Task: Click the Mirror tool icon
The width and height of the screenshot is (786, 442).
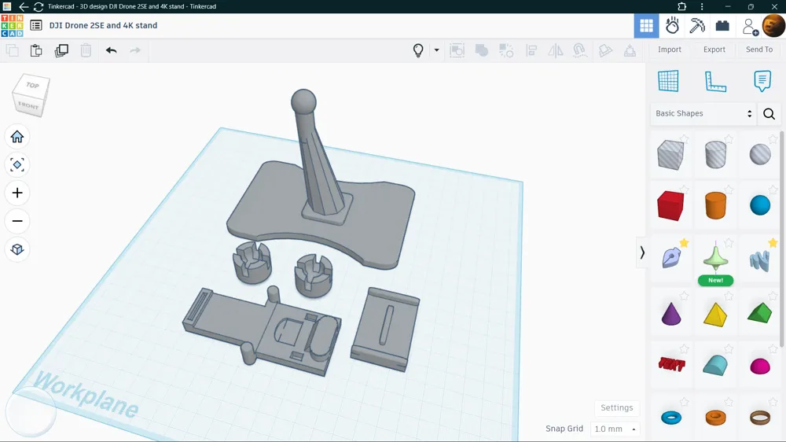Action: point(556,50)
